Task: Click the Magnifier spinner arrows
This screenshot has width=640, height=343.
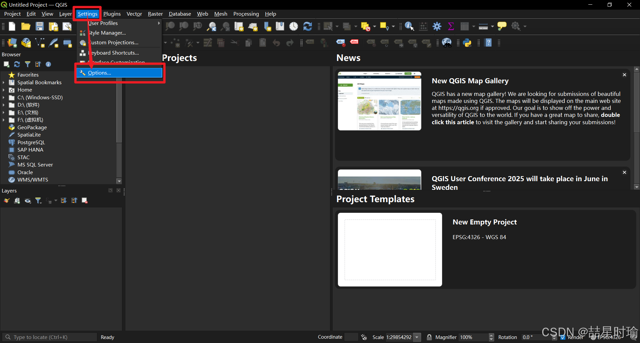Action: (491, 337)
